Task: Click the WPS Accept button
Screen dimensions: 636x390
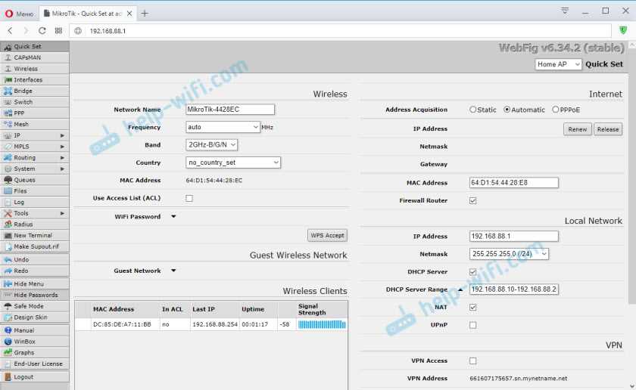Action: [327, 235]
